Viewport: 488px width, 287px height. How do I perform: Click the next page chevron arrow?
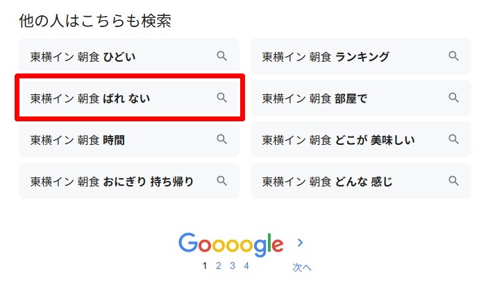click(x=301, y=243)
